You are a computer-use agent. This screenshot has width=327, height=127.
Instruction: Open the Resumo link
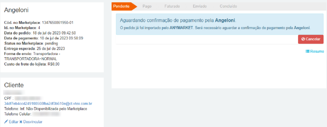coord(315,51)
